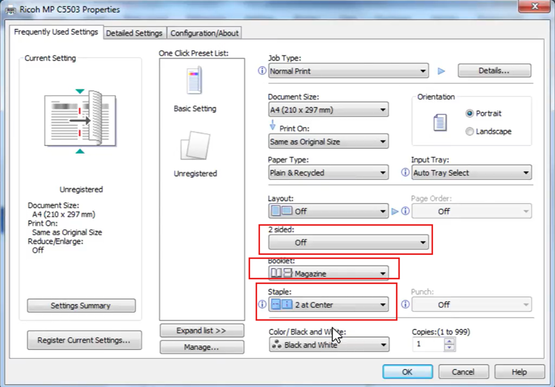Open the Input Tray dropdown
This screenshot has height=387, width=555.
click(471, 173)
